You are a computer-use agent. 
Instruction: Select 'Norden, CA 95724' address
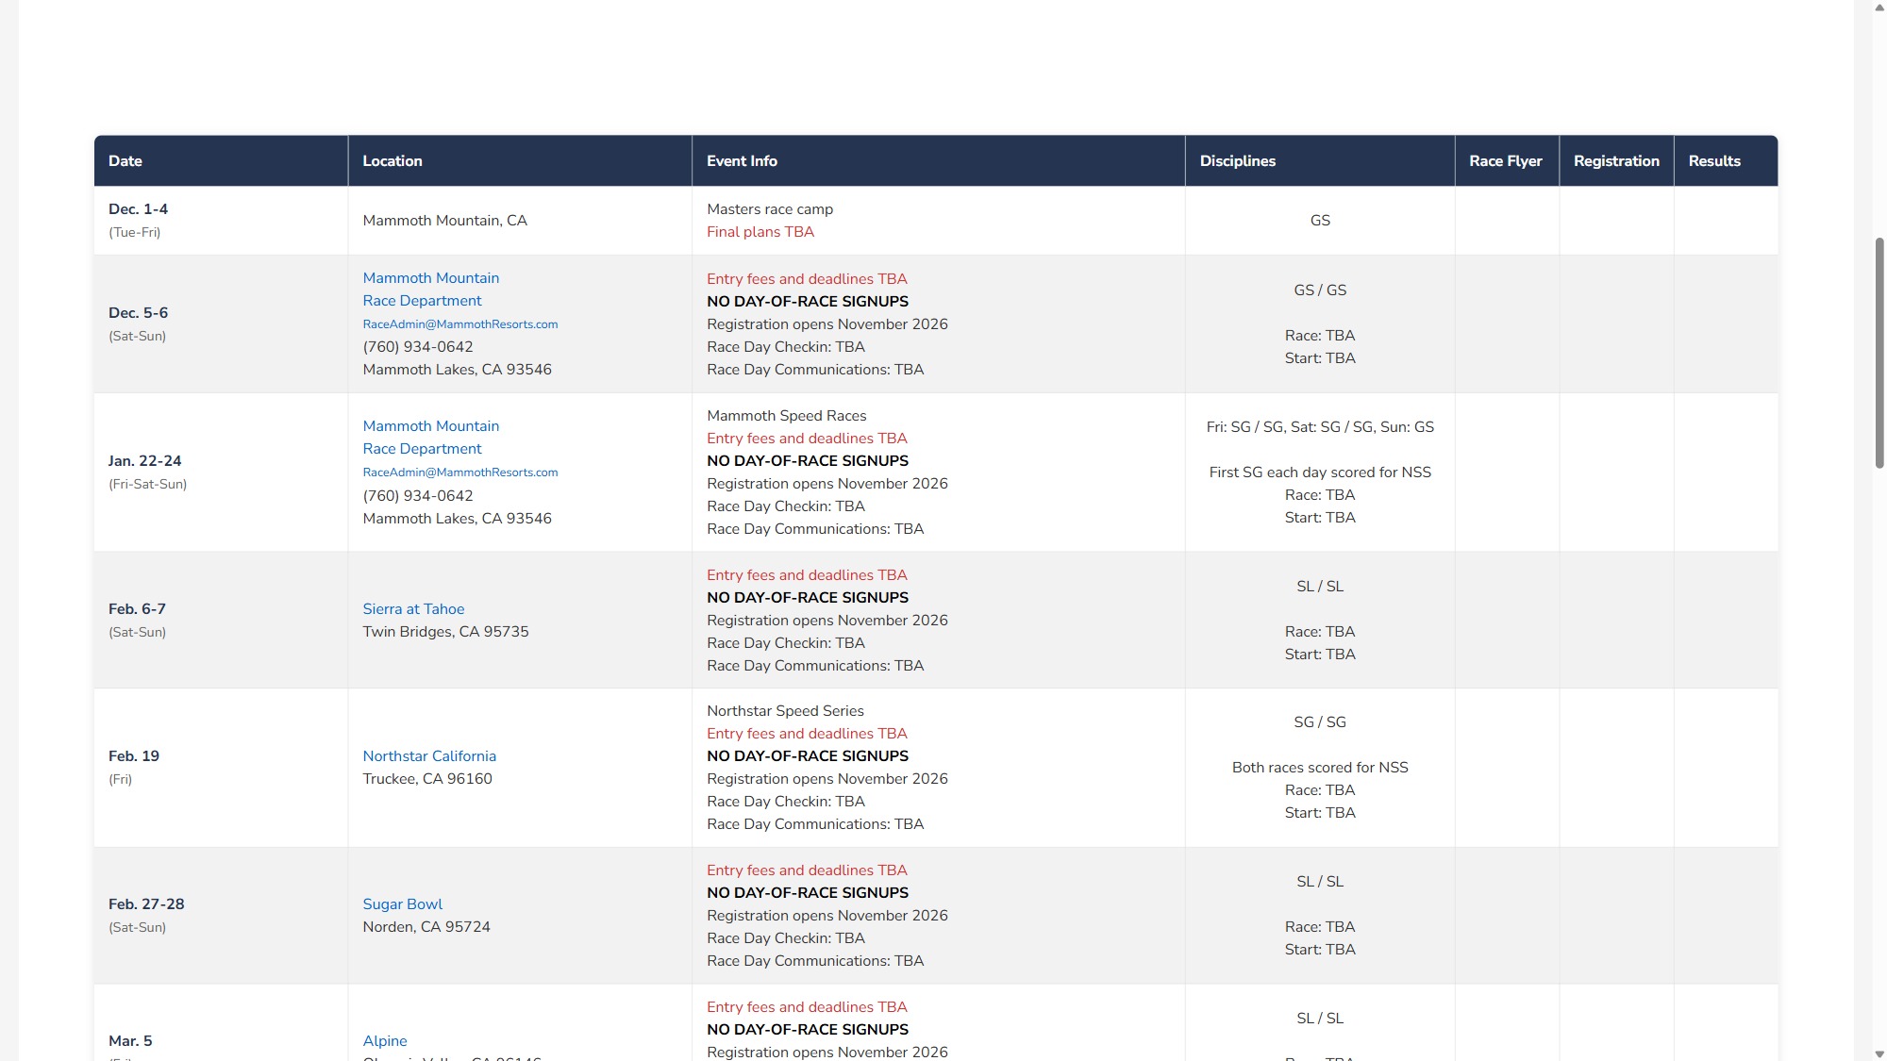pyautogui.click(x=426, y=927)
